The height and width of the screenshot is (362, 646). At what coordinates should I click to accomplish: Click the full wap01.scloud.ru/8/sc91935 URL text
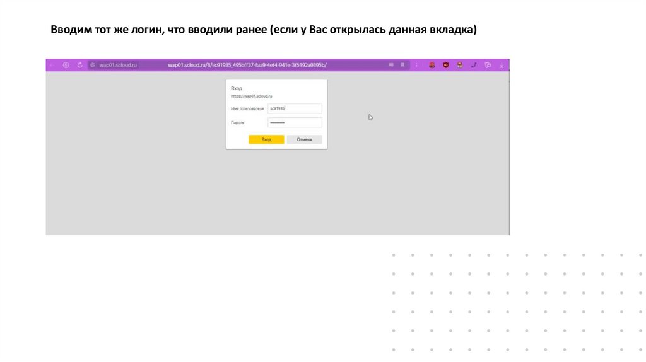(x=247, y=65)
